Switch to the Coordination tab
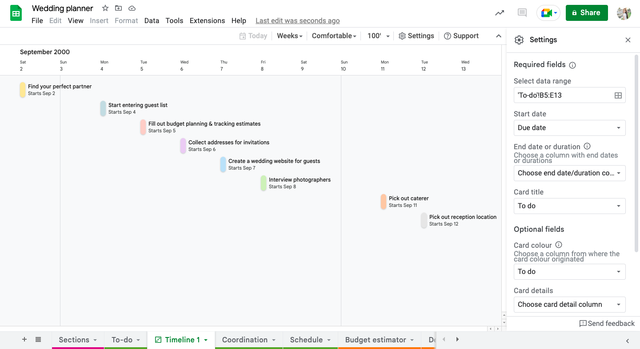 [244, 340]
